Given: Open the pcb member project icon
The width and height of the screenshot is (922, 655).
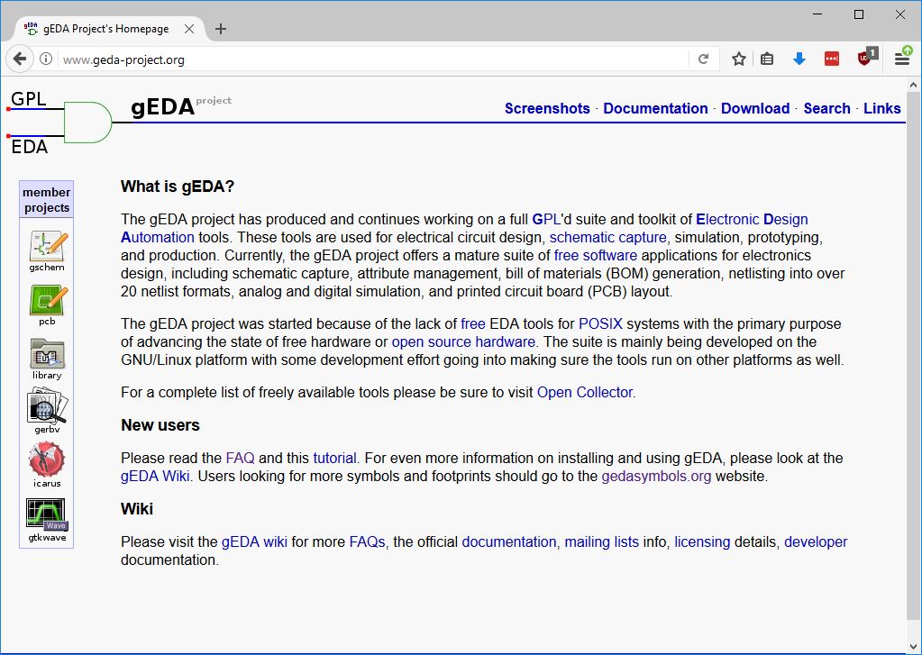Looking at the screenshot, I should [48, 305].
